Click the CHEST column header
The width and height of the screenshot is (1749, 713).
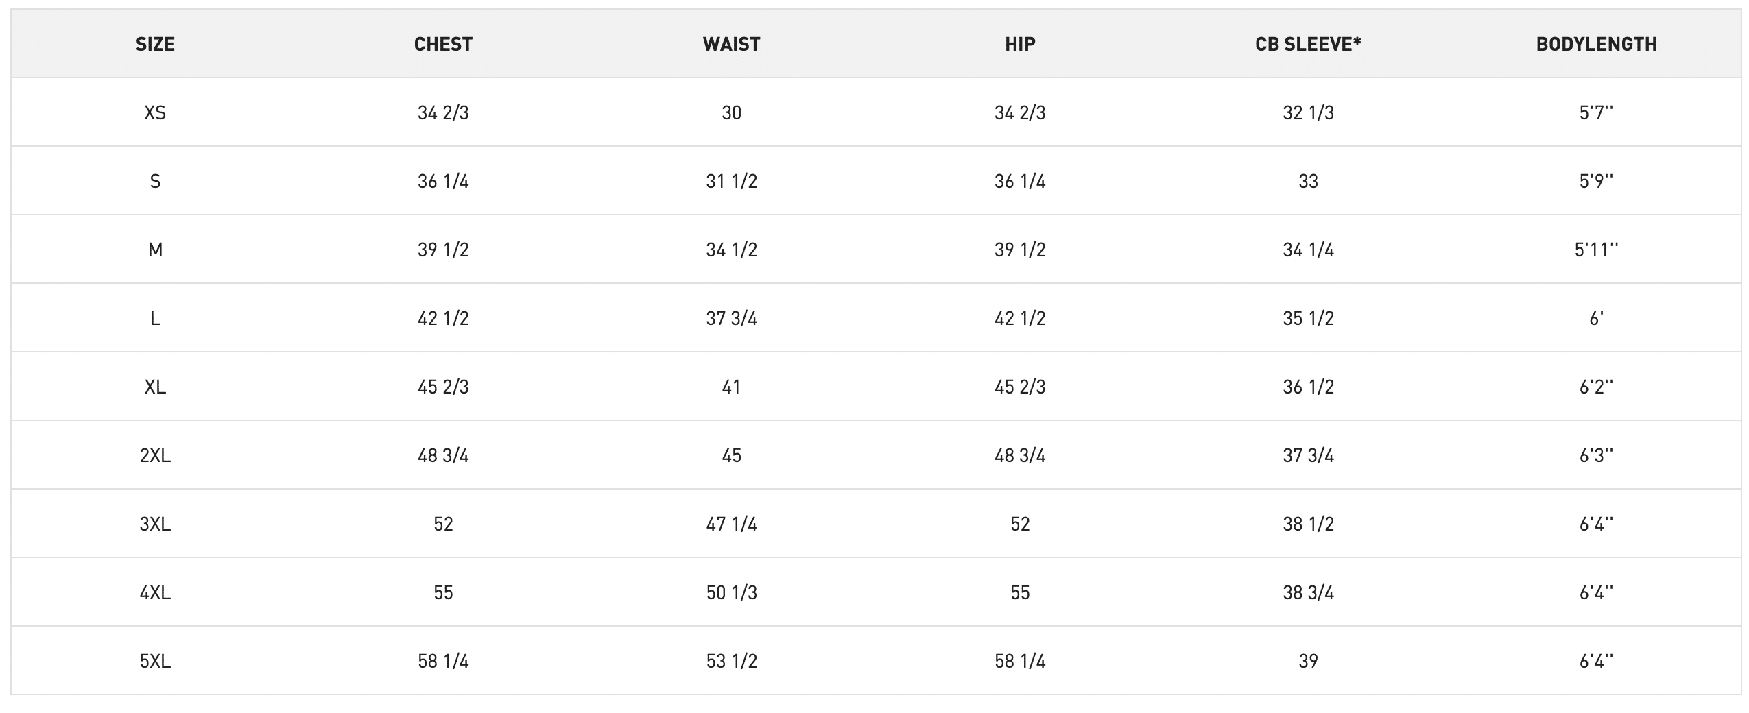(443, 44)
